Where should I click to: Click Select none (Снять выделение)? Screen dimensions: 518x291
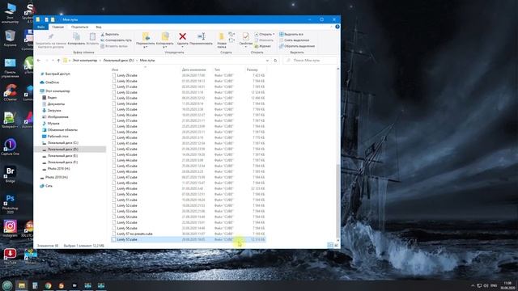[294, 40]
